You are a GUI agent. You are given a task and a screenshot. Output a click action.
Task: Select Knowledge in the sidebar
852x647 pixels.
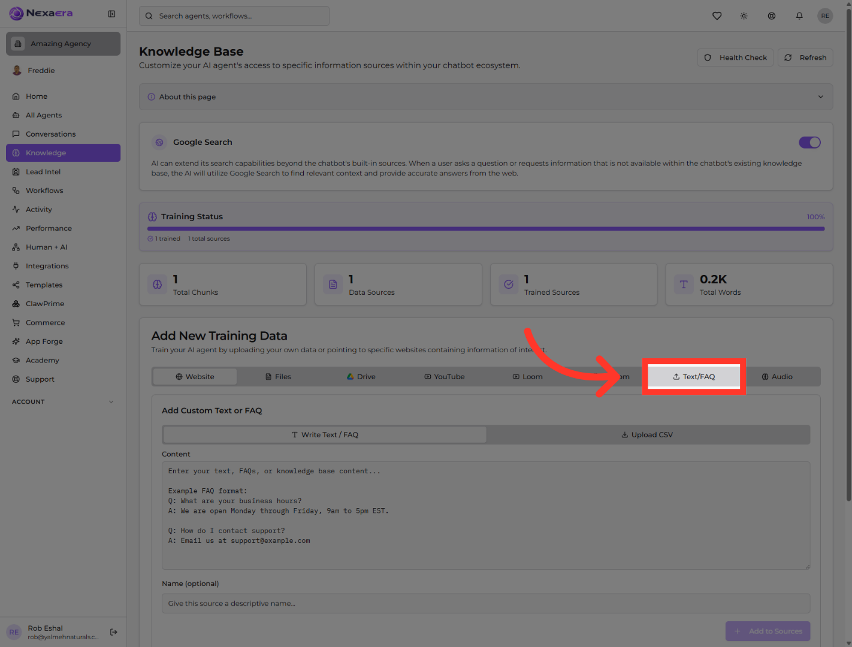coord(63,153)
